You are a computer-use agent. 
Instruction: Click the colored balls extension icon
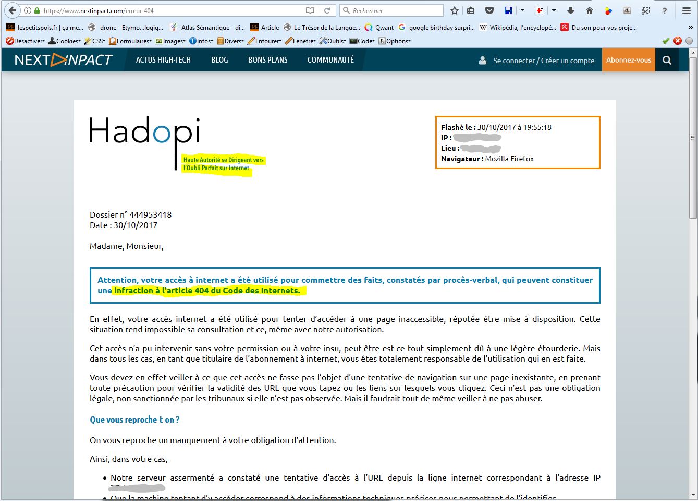pos(608,10)
